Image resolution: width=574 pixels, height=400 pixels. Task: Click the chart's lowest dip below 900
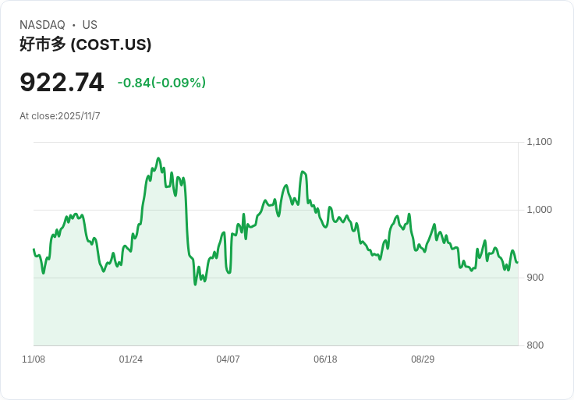(196, 284)
